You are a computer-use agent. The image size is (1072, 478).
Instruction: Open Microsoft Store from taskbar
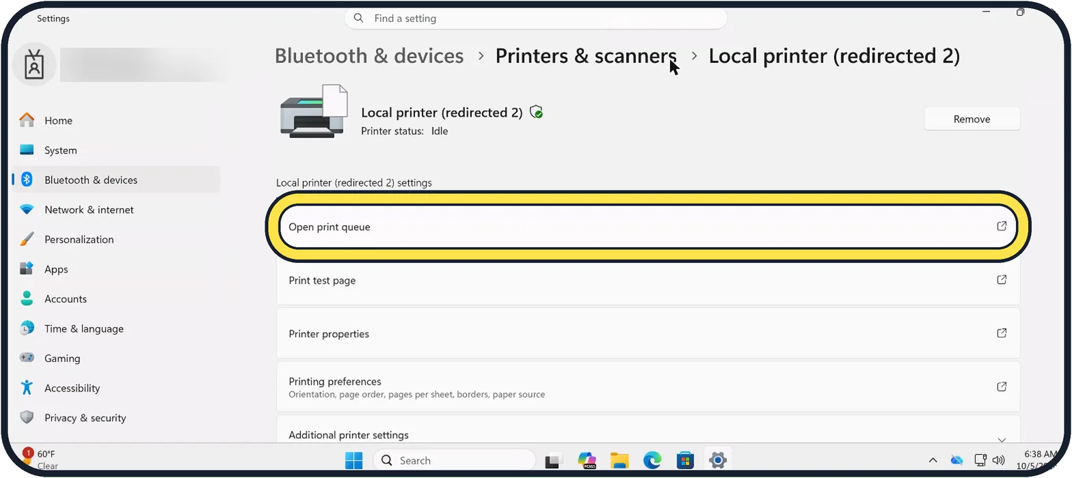[685, 460]
